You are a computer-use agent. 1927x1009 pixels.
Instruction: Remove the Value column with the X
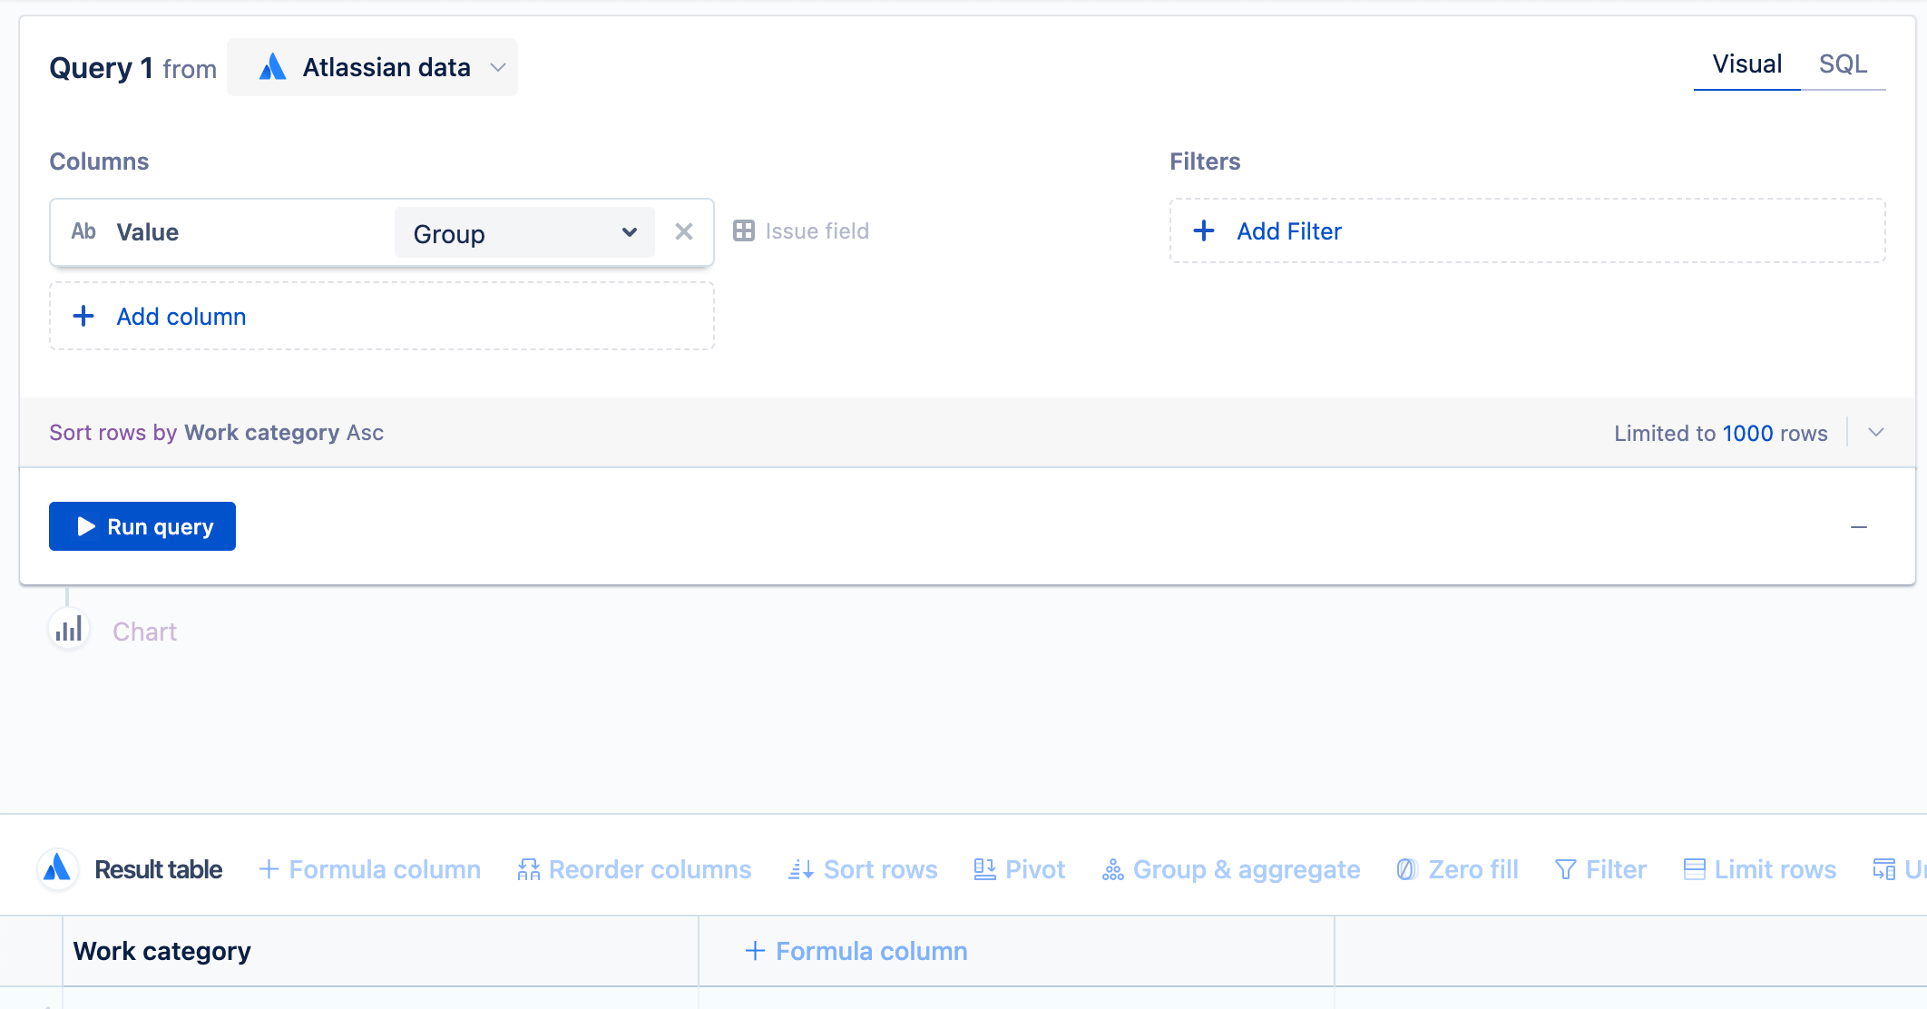(684, 231)
